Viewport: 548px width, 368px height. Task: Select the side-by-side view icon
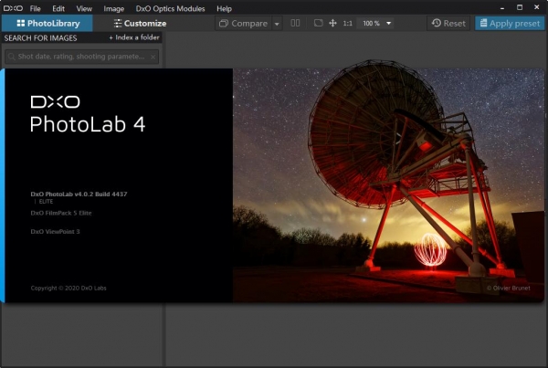click(x=294, y=23)
